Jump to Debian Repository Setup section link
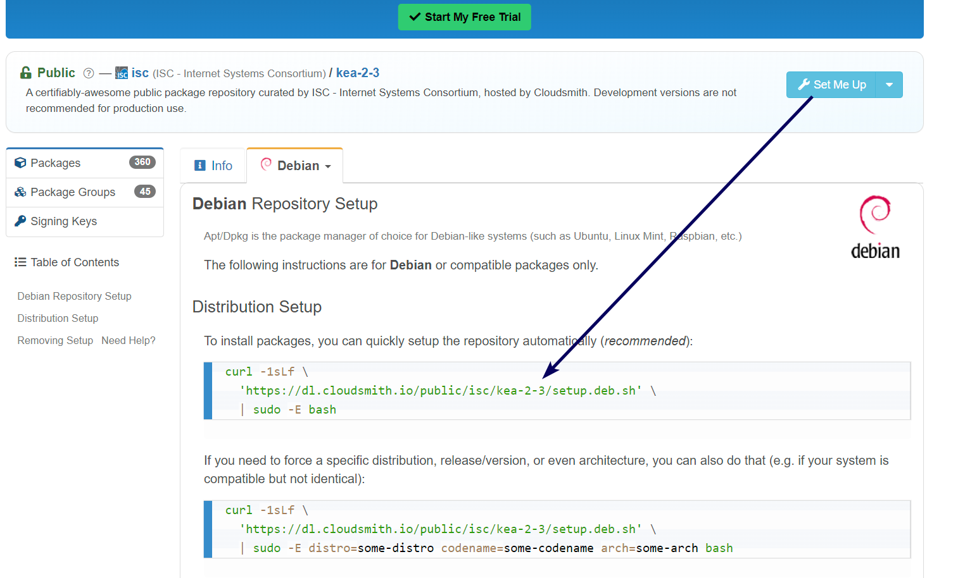This screenshot has height=578, width=958. click(x=75, y=296)
